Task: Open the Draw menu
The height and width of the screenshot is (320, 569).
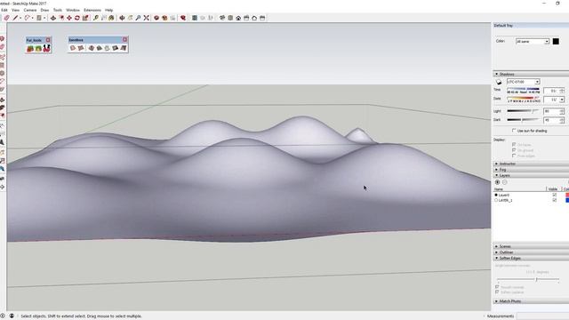Action: 44,10
